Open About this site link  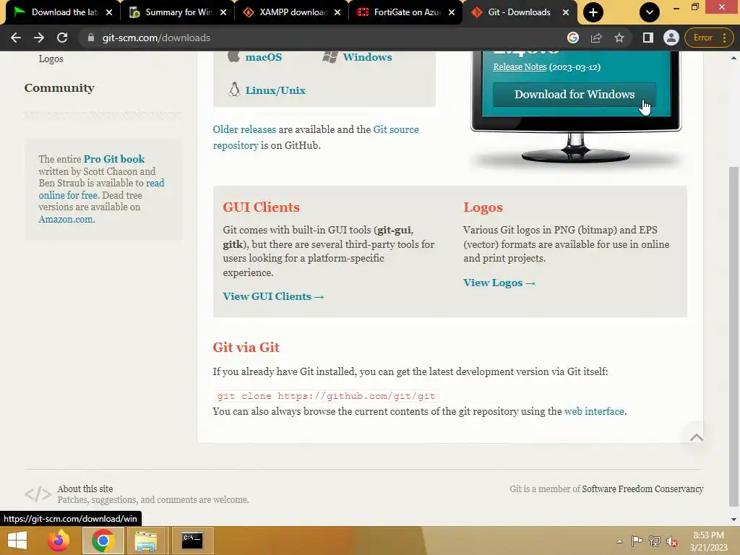pos(85,489)
